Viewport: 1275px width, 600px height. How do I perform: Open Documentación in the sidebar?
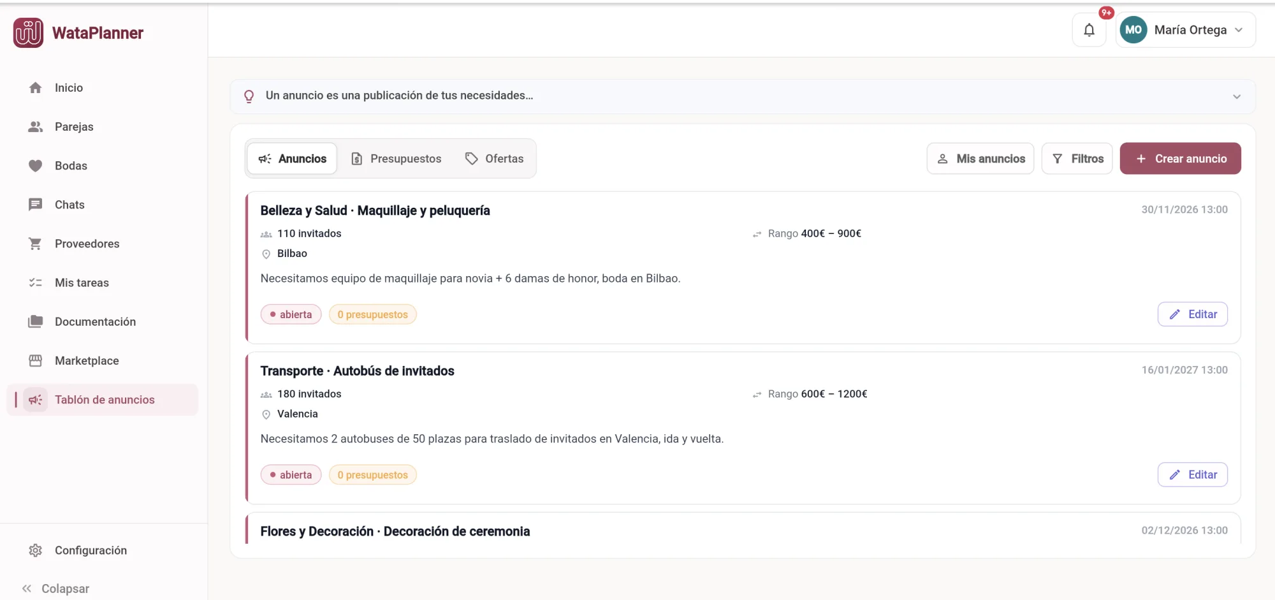103,321
